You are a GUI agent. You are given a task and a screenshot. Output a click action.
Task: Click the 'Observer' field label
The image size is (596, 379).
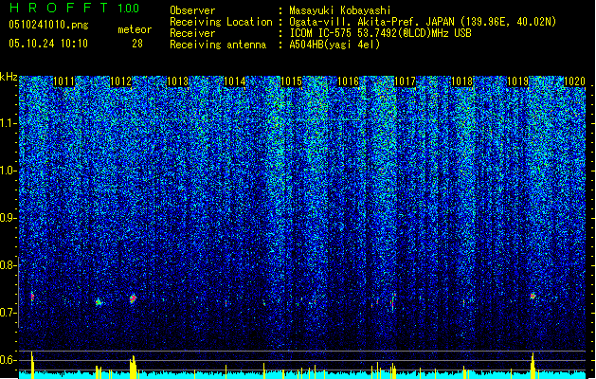click(x=192, y=10)
